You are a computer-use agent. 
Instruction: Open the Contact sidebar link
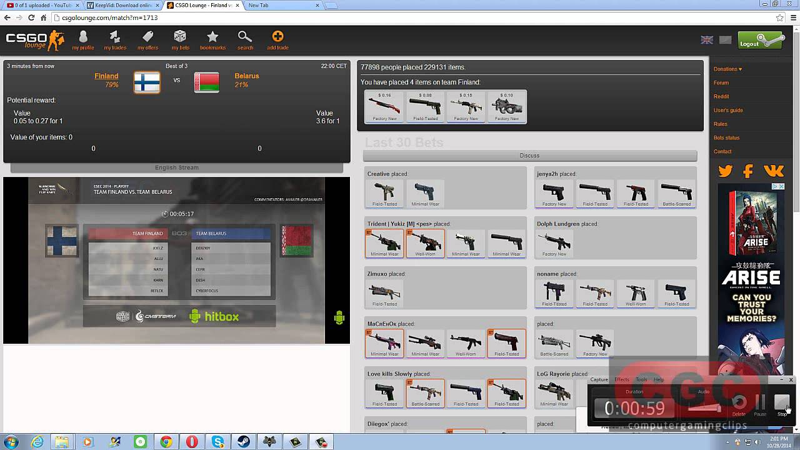(722, 151)
